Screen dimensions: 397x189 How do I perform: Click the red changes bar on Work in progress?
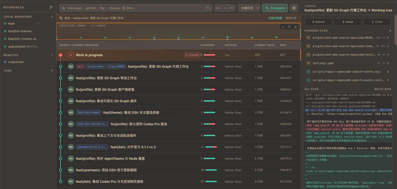pyautogui.click(x=209, y=55)
